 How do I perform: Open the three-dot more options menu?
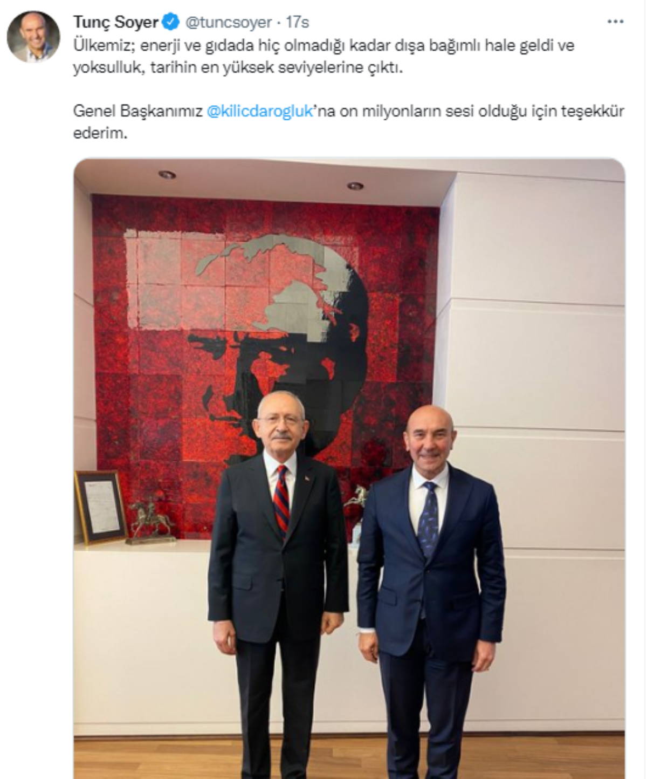[x=615, y=22]
